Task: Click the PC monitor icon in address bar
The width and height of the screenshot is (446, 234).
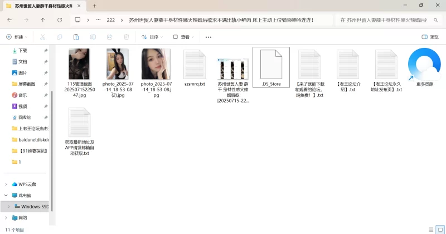Action: [x=77, y=20]
